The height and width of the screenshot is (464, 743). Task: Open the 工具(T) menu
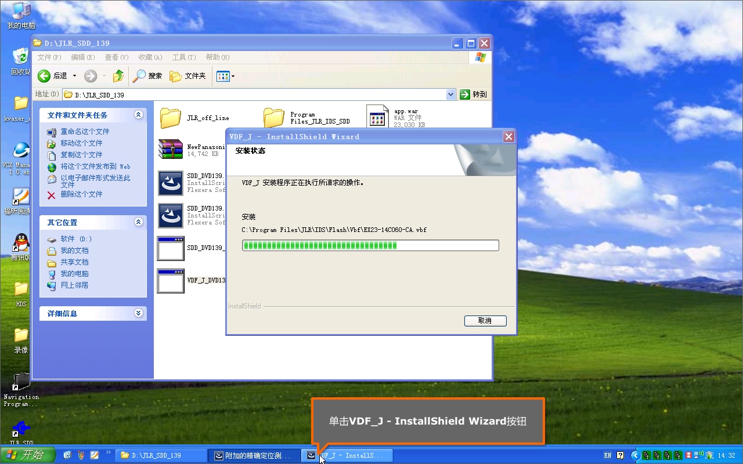point(184,57)
